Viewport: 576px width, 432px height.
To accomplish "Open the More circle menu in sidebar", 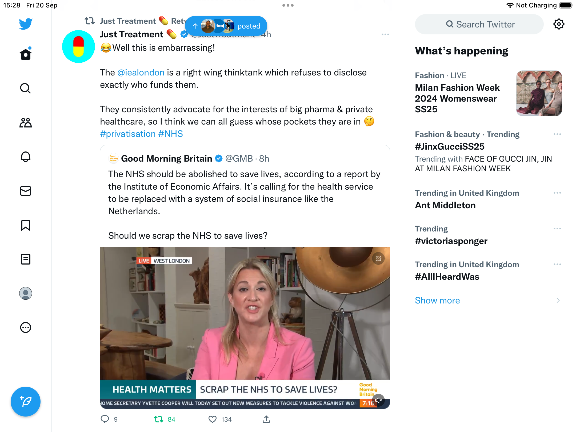I will coord(26,327).
